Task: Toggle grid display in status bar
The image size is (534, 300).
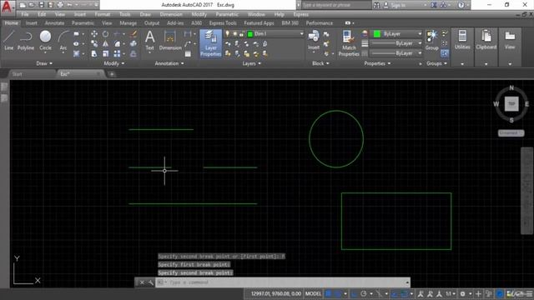Action: pos(328,293)
